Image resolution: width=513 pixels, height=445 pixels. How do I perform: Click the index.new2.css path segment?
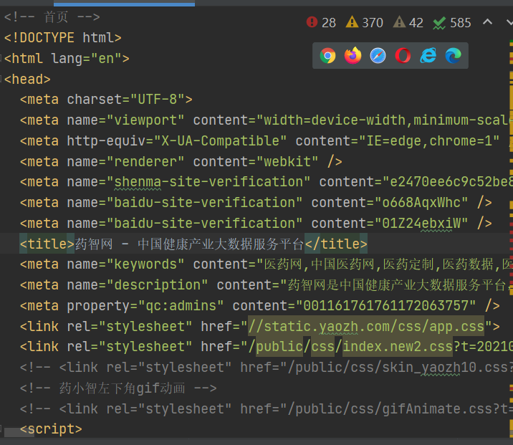click(398, 347)
